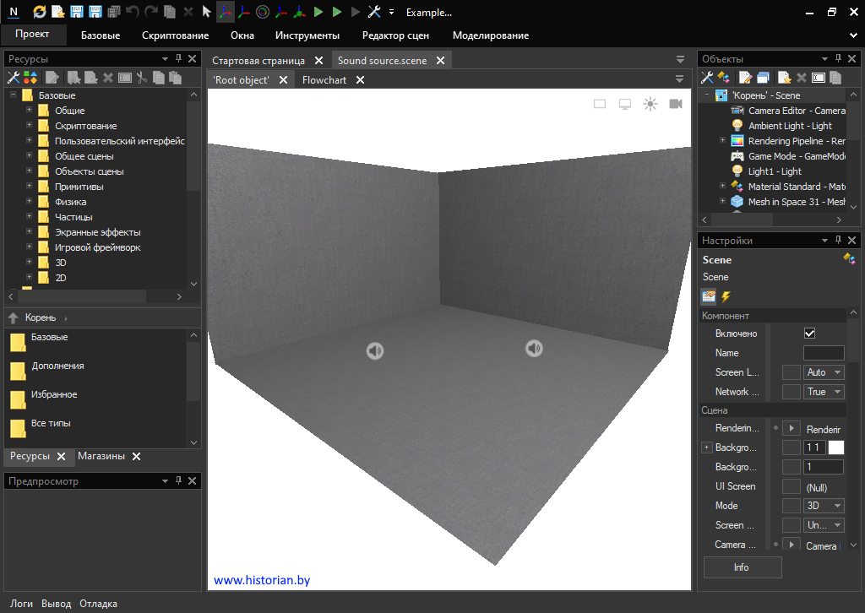Click the sun lighting icon in viewport
This screenshot has width=865, height=613.
tap(650, 104)
